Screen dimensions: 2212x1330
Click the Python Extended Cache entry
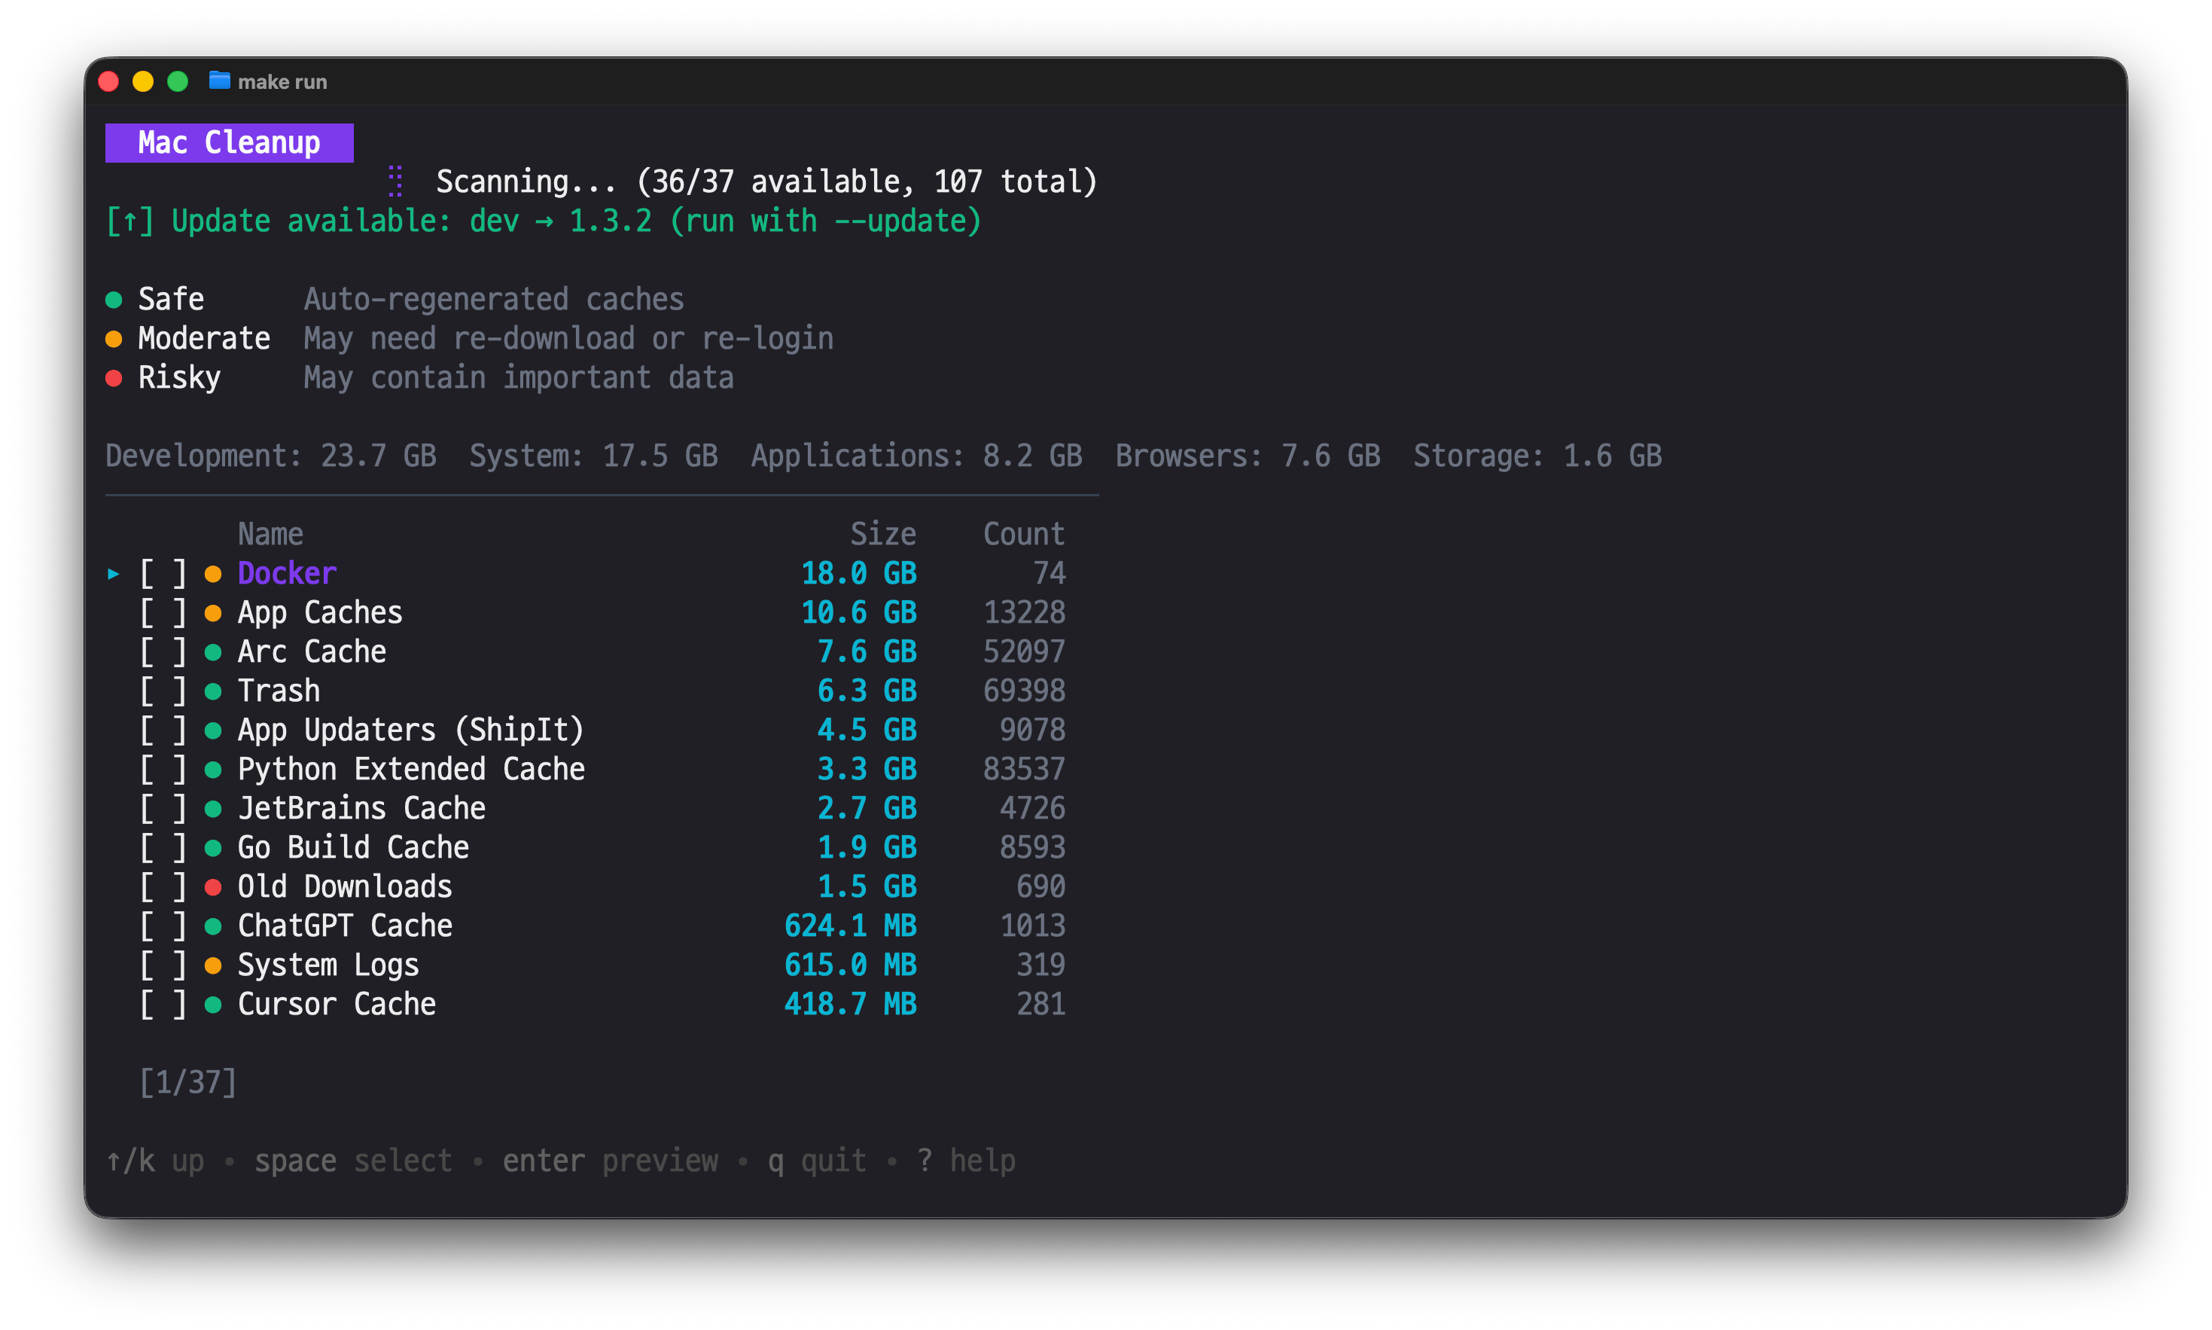click(410, 769)
